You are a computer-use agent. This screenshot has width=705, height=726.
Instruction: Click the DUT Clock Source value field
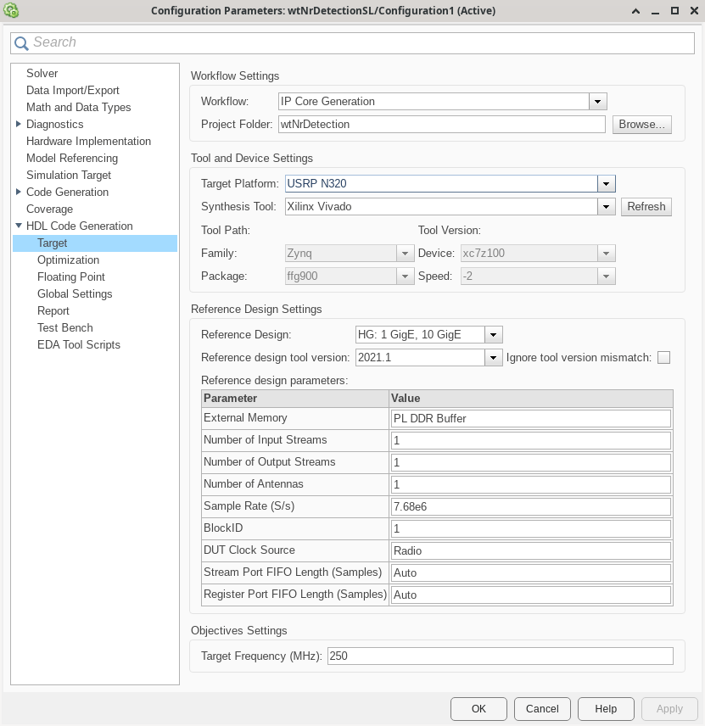pos(531,551)
